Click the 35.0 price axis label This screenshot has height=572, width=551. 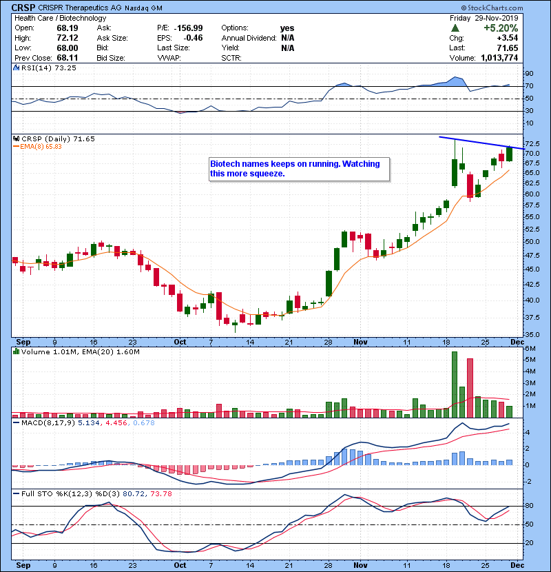(x=532, y=334)
